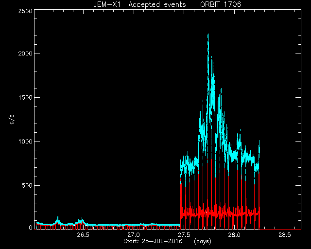Screen dimensions: 311x249
Task: Click the 'ORBIT 1706' title text
Action: [221, 4]
